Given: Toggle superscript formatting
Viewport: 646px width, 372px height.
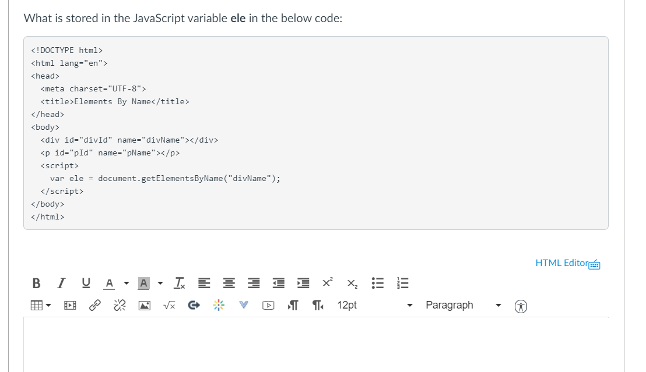Looking at the screenshot, I should pos(326,283).
